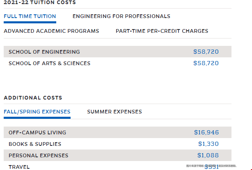Click the School of Engineering row label

tap(44, 52)
